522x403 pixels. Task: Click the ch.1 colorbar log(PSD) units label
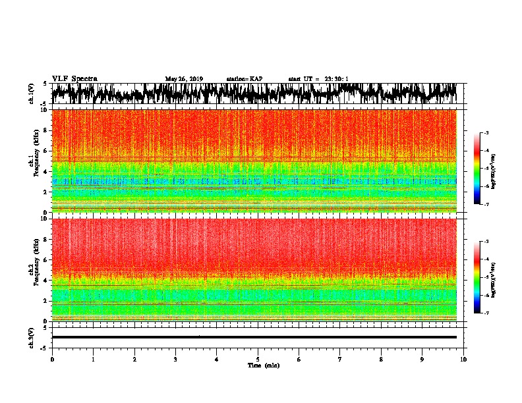pyautogui.click(x=493, y=171)
